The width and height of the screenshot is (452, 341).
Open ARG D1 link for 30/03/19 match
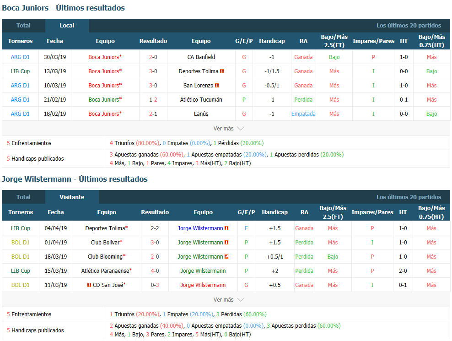(20, 57)
